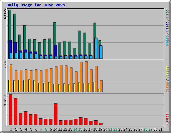Click day 18 on the x-axis
The height and width of the screenshot is (133, 171).
[x=95, y=129]
